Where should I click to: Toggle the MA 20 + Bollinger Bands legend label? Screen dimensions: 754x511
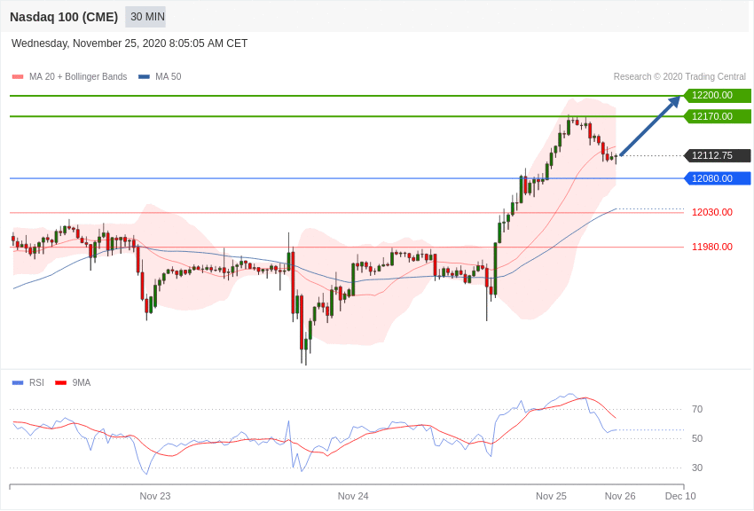78,77
